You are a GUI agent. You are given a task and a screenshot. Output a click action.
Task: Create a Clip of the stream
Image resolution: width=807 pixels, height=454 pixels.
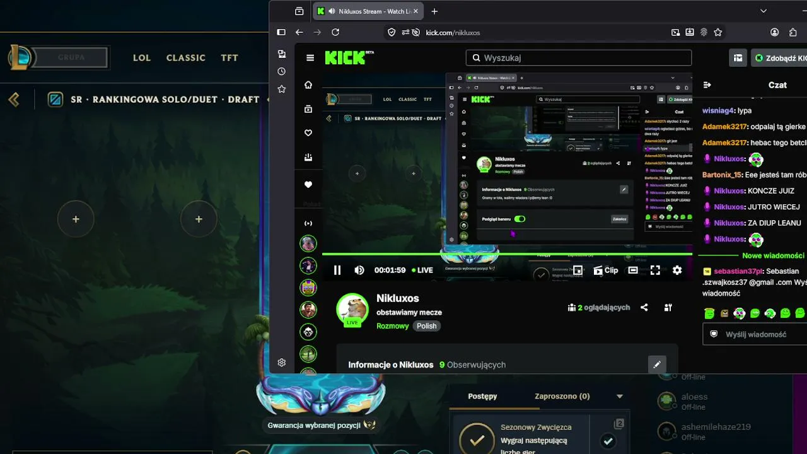606,270
